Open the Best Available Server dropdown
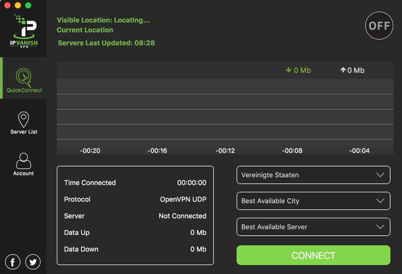Viewport: 402px width, 274px height. click(x=313, y=227)
